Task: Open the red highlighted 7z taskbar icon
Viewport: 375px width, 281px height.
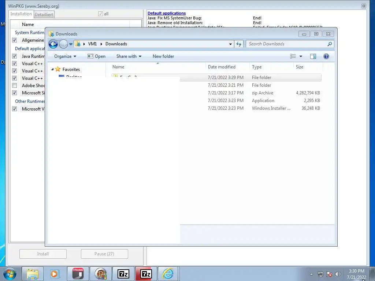Action: pyautogui.click(x=146, y=274)
